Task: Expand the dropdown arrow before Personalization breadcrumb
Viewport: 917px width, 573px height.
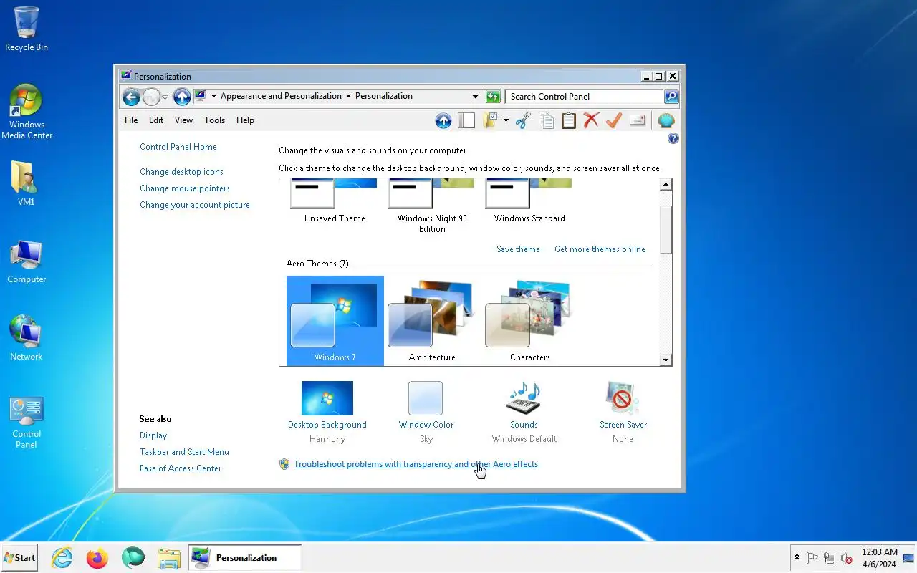Action: click(x=348, y=96)
